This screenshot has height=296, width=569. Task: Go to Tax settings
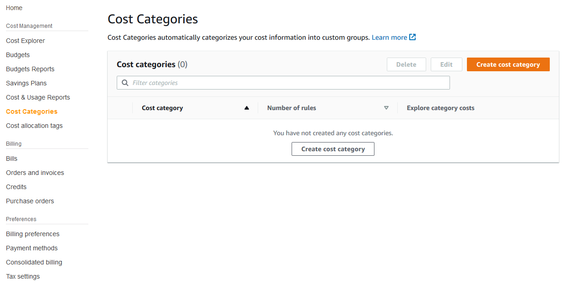click(22, 276)
